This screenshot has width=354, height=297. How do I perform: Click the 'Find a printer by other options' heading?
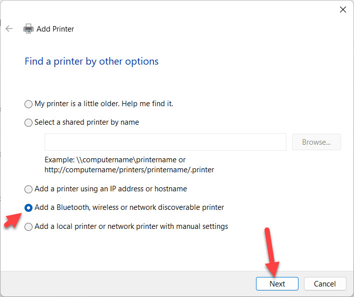(91, 62)
